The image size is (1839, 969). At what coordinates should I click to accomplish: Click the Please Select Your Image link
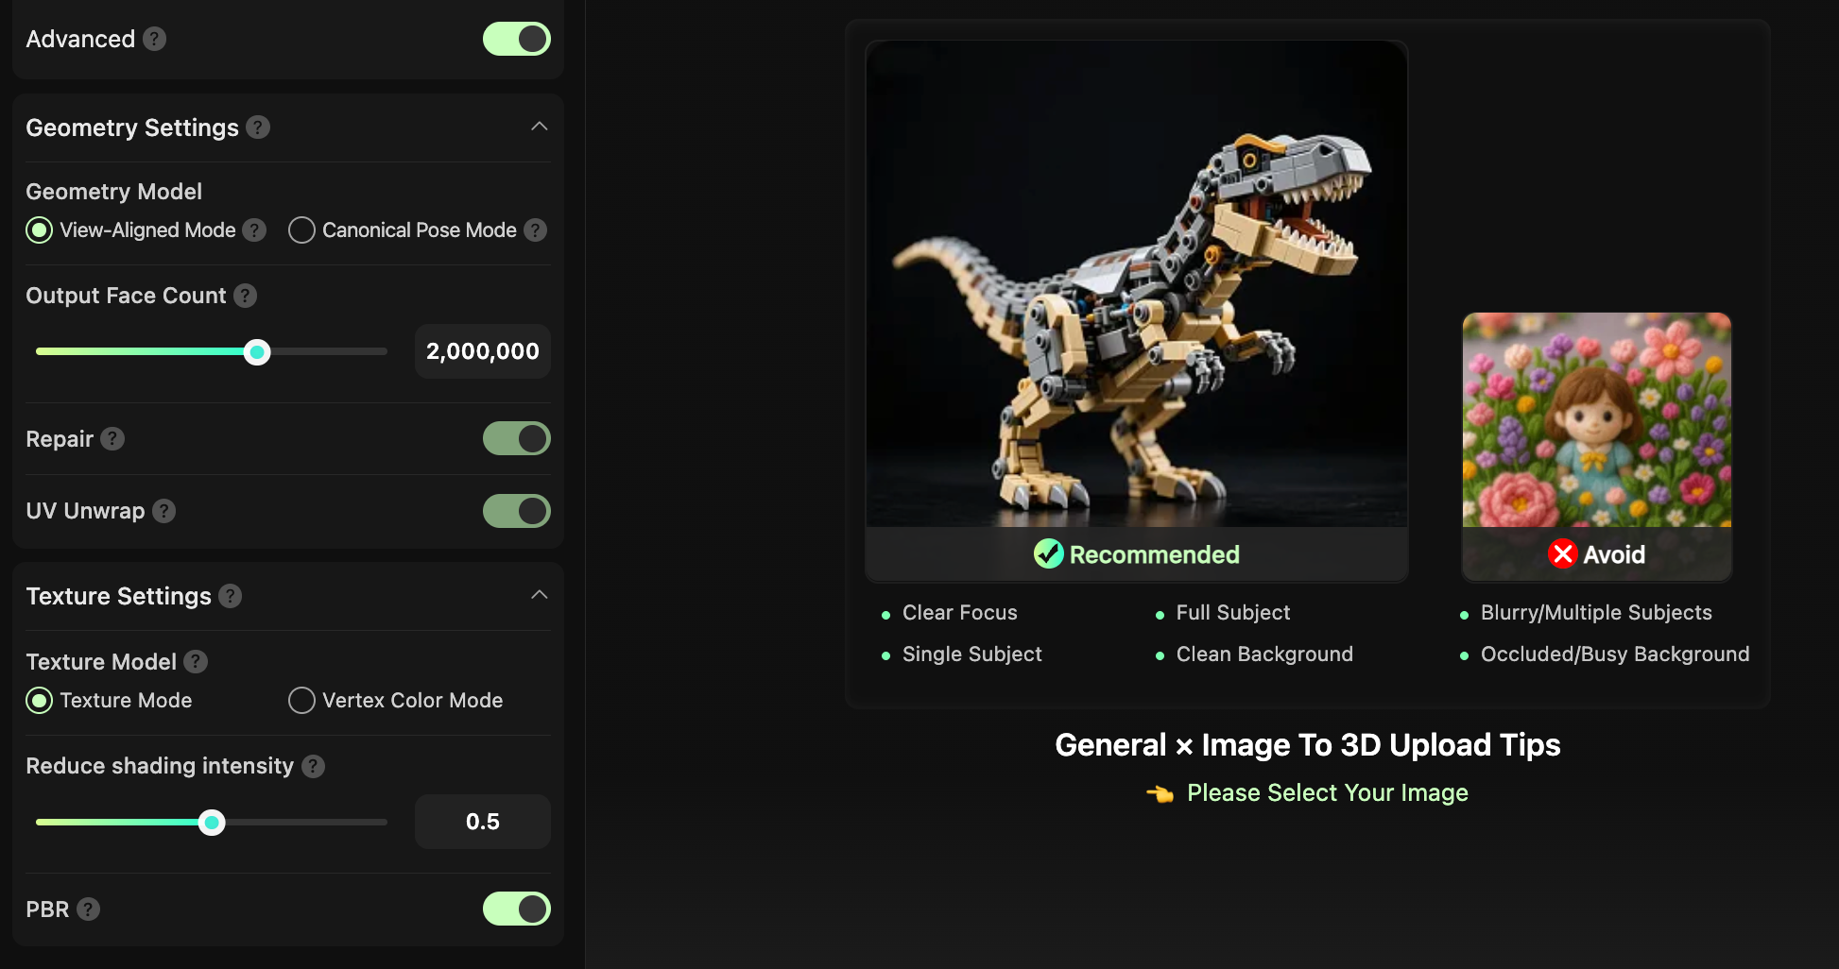click(x=1327, y=793)
